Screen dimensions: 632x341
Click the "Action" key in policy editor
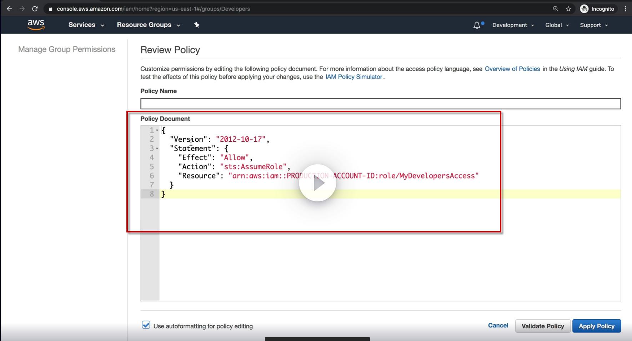195,167
